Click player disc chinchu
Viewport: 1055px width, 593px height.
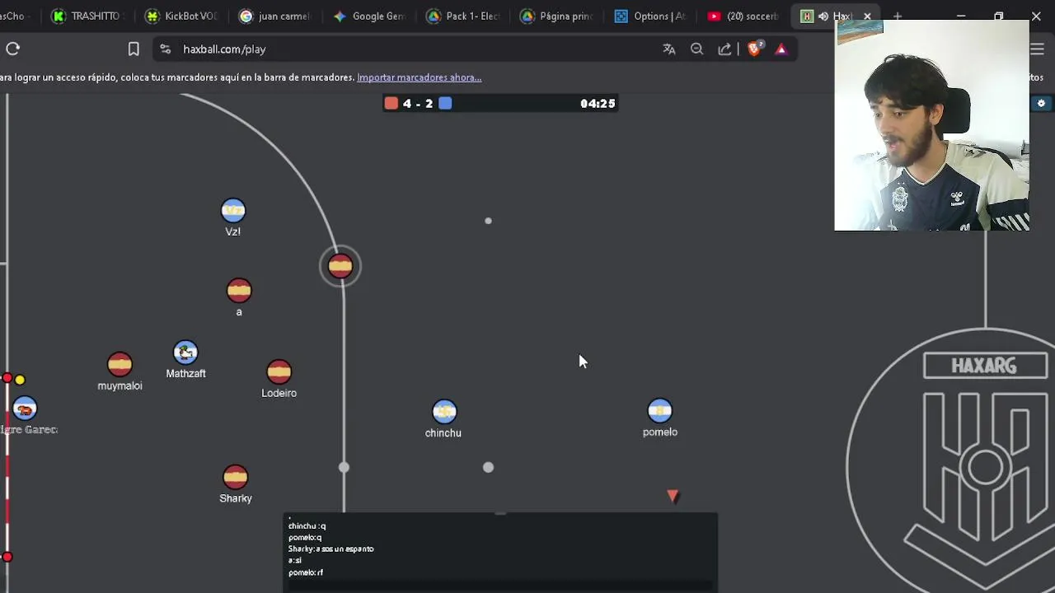[444, 412]
